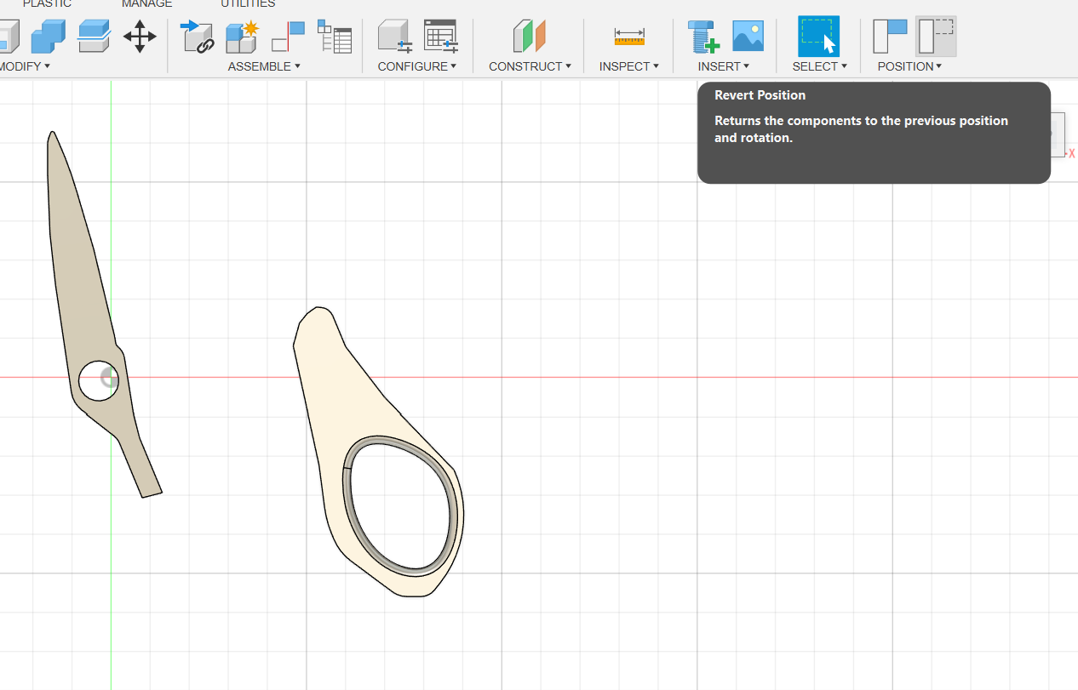The height and width of the screenshot is (690, 1078).
Task: Click the Split Body icon
Action: click(x=94, y=37)
